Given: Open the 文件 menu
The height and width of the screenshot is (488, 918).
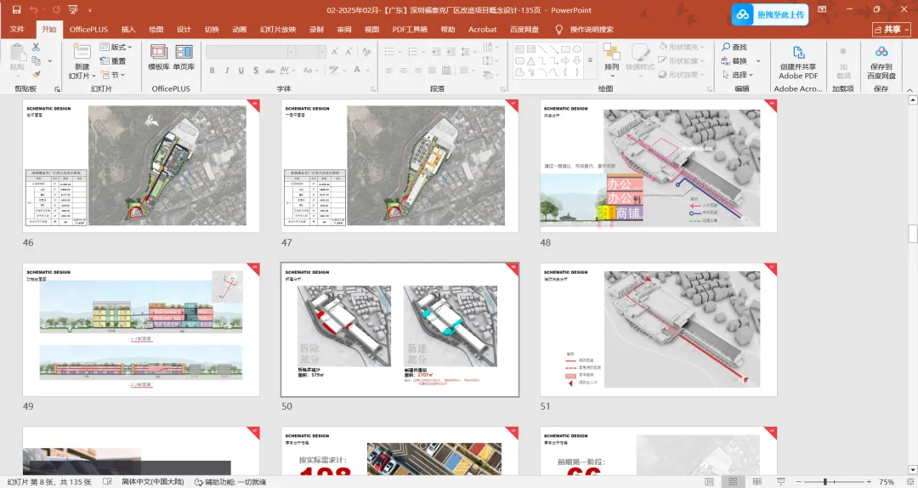Looking at the screenshot, I should (17, 29).
